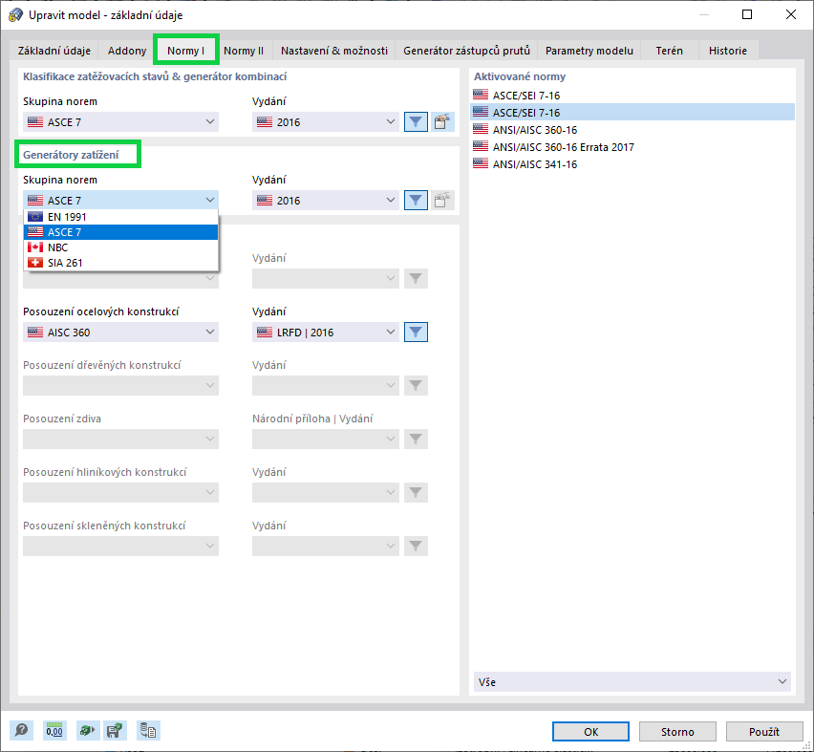Switch to the Normy II tab
This screenshot has height=752, width=814.
244,51
